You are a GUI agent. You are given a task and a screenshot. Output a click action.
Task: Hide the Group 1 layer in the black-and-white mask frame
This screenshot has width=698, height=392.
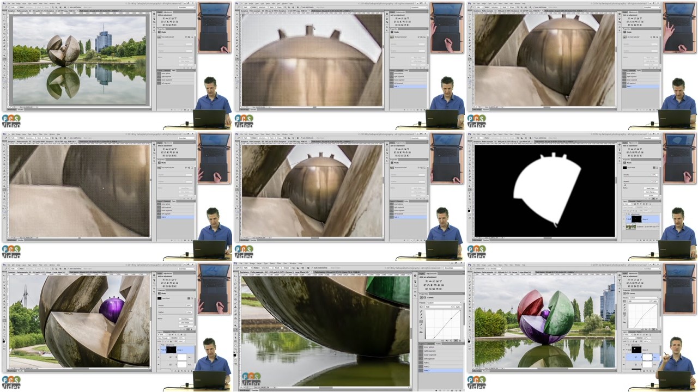(x=624, y=219)
